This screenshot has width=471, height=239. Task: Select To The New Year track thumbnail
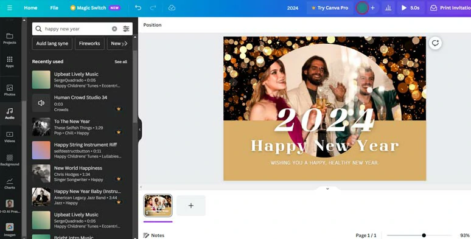[41, 126]
